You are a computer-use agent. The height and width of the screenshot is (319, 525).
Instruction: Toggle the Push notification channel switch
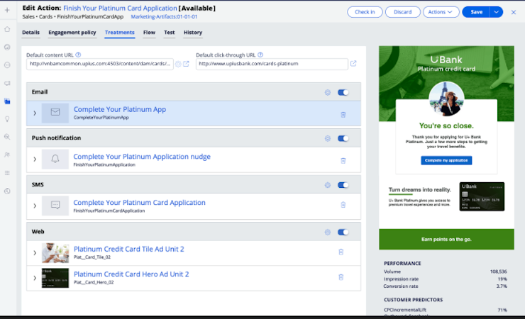point(343,138)
